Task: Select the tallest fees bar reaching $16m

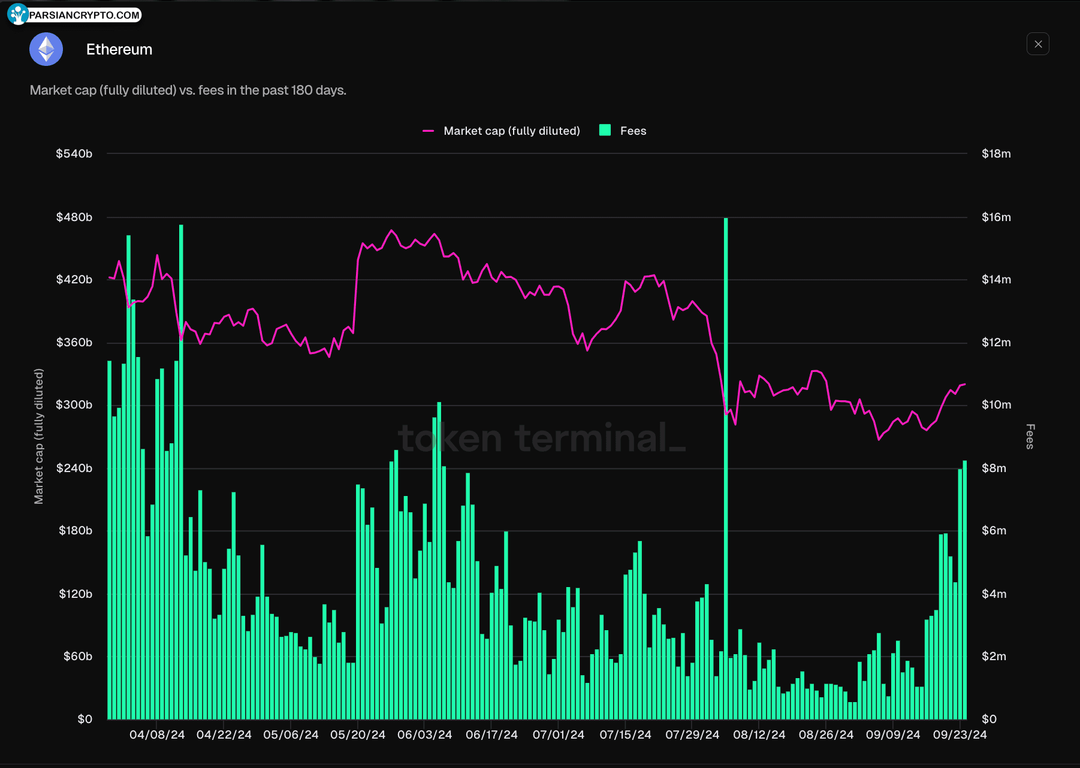Action: 726,467
